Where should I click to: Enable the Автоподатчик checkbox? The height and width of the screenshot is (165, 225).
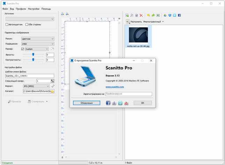click(x=7, y=24)
